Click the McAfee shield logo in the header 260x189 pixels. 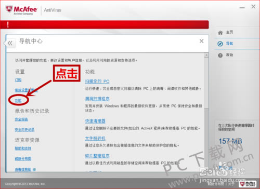tap(9, 9)
